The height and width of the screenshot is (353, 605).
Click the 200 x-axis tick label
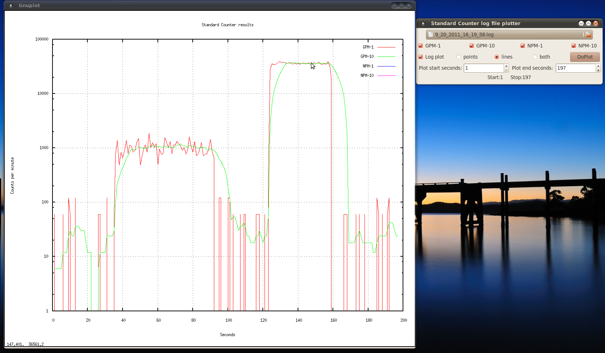(404, 320)
